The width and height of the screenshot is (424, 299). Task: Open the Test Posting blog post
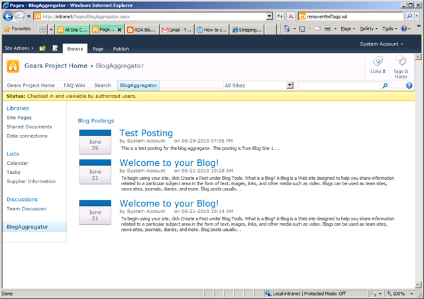click(146, 133)
